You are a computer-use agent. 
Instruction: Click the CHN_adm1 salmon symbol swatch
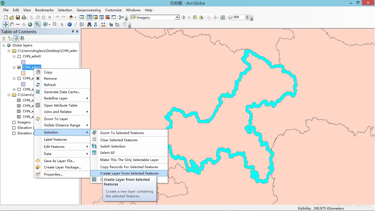click(23, 73)
